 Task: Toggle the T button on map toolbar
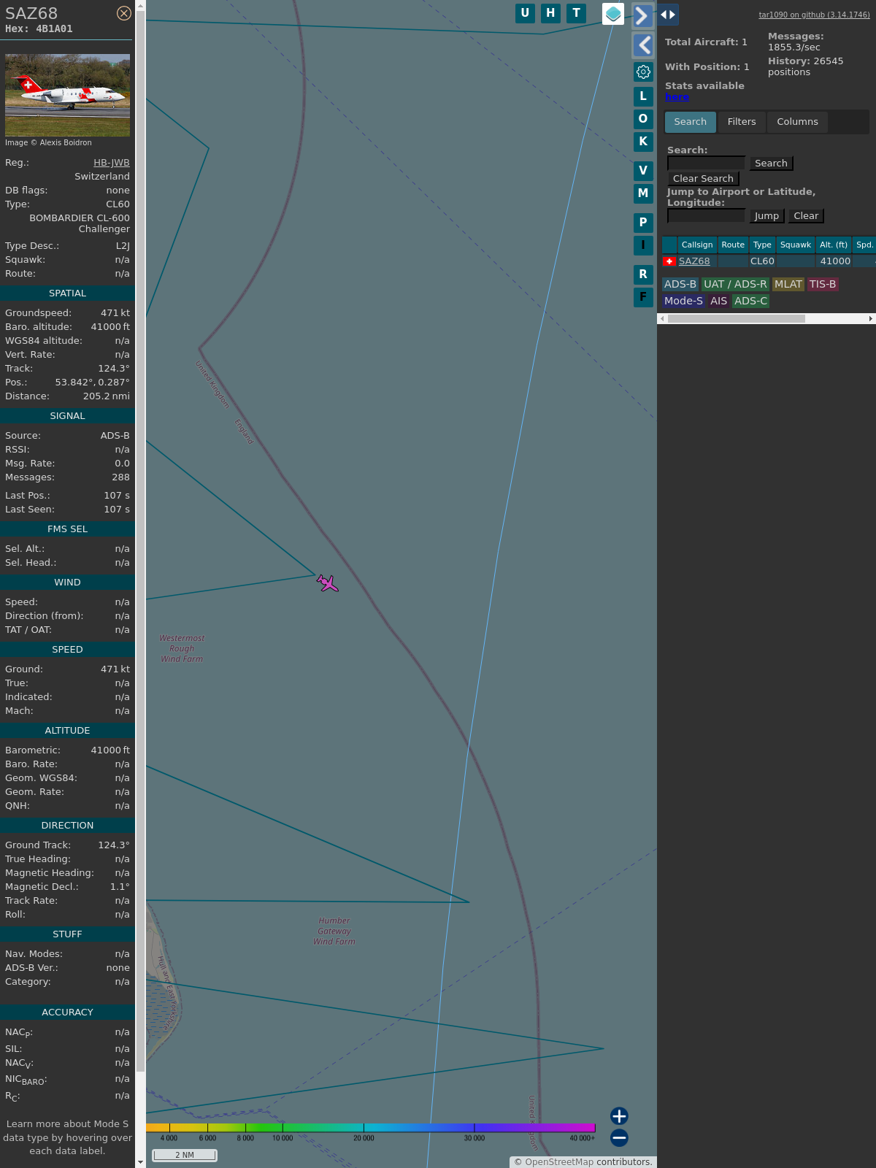tap(576, 13)
